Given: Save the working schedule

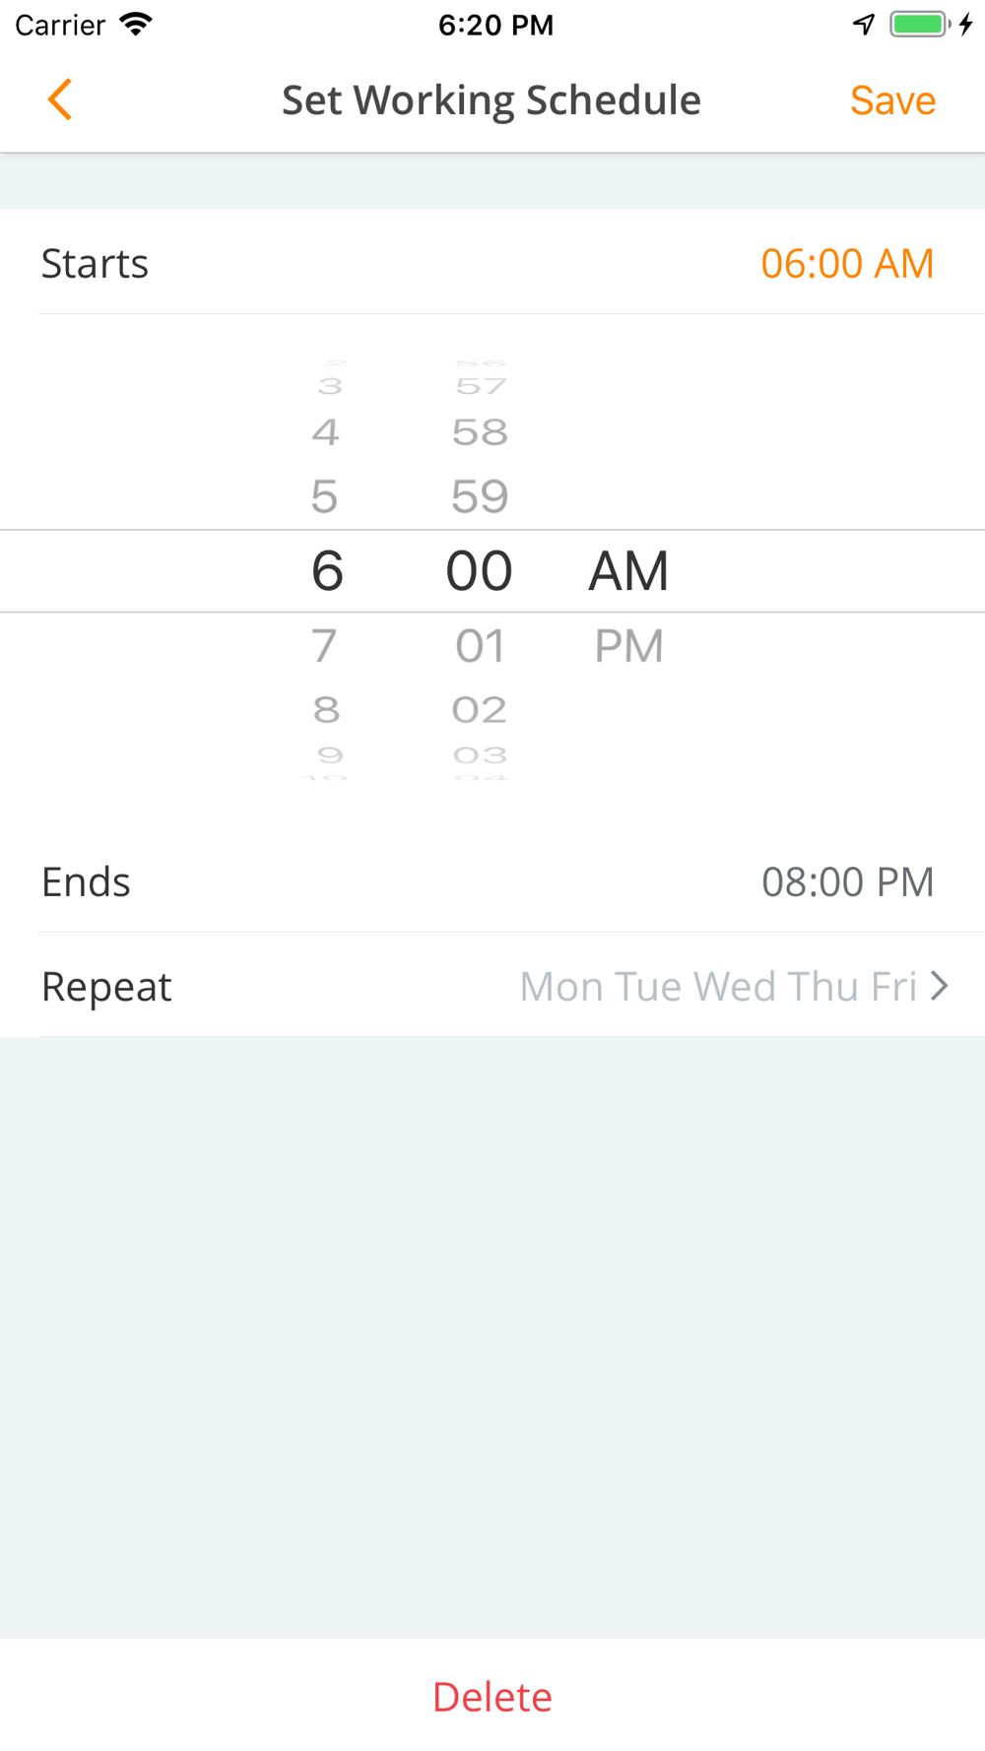Looking at the screenshot, I should [892, 100].
